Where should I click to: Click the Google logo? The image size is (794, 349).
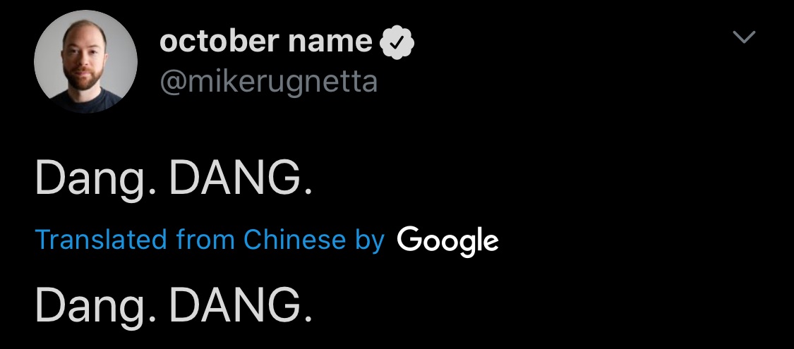(x=447, y=240)
